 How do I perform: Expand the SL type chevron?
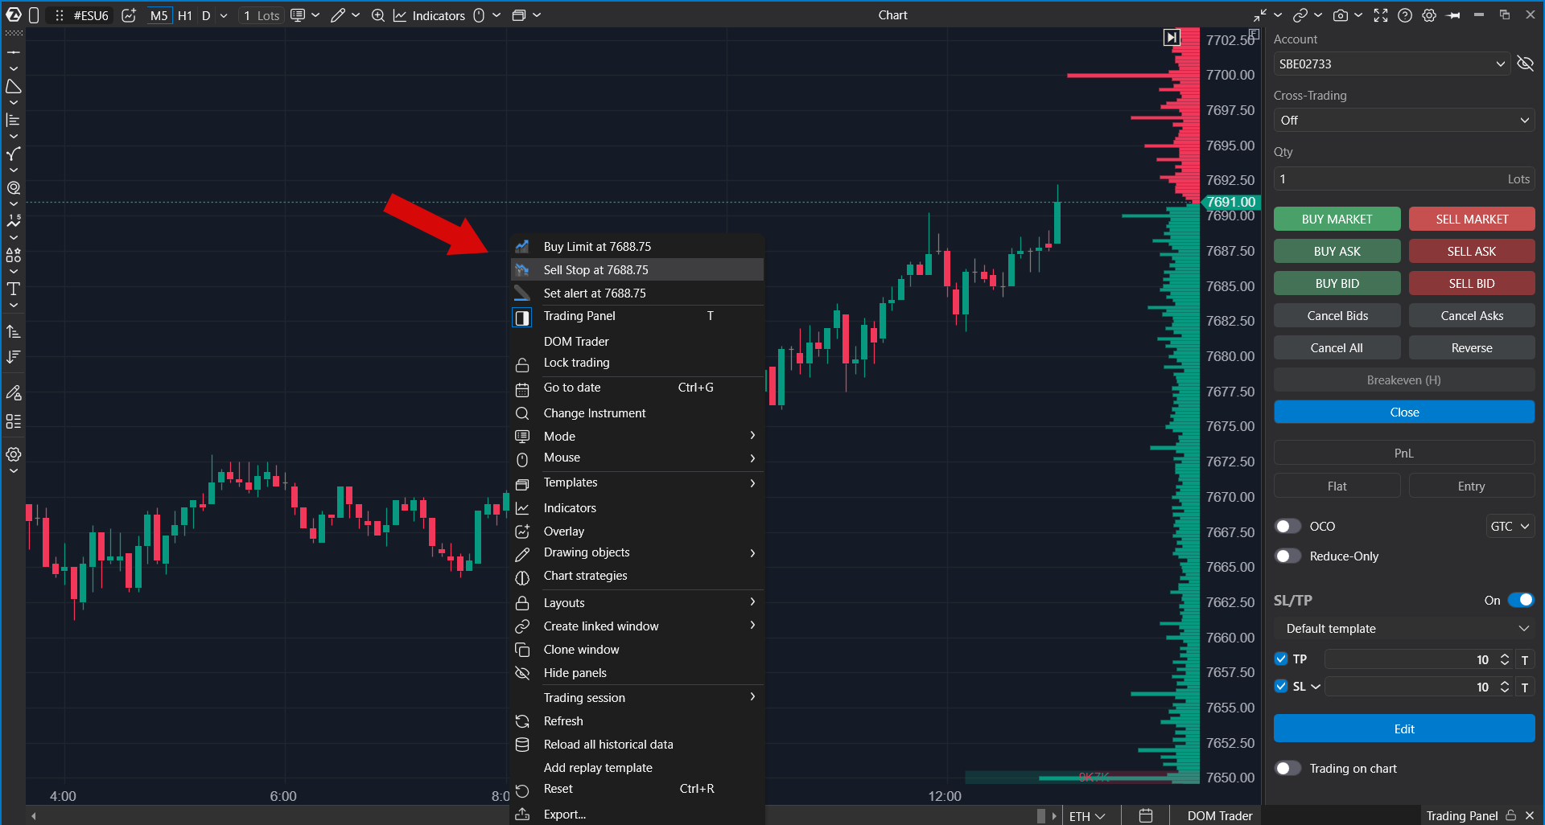point(1316,687)
